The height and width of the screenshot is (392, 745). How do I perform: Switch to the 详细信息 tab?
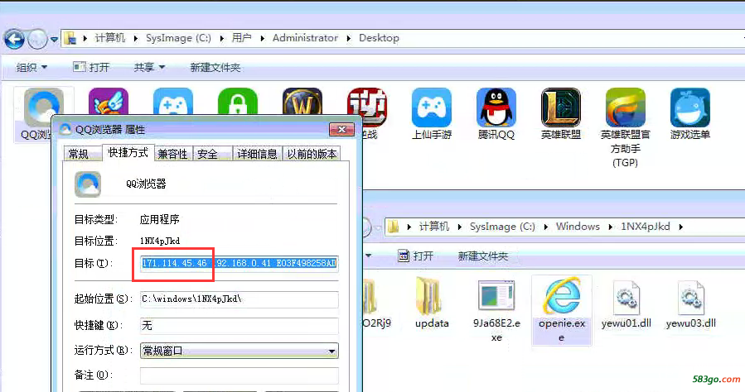(x=257, y=154)
